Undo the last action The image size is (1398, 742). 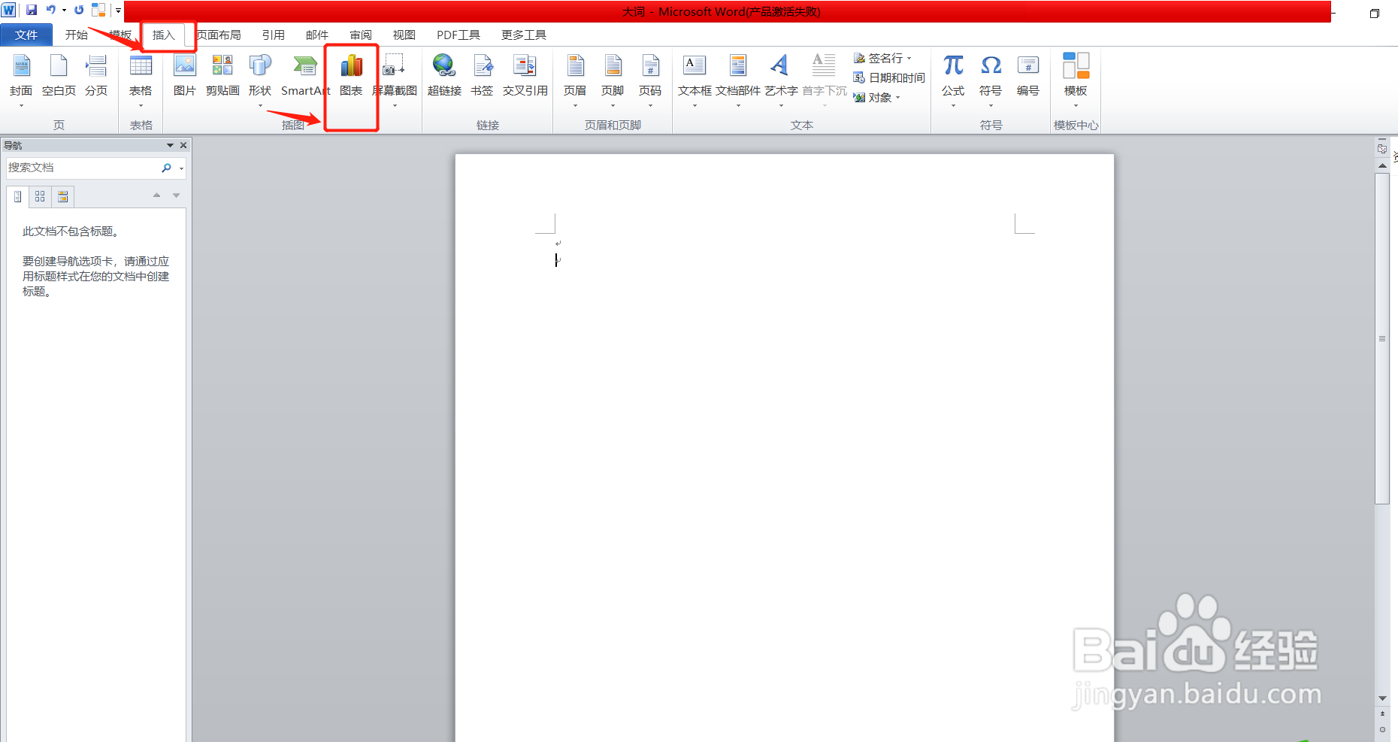50,11
